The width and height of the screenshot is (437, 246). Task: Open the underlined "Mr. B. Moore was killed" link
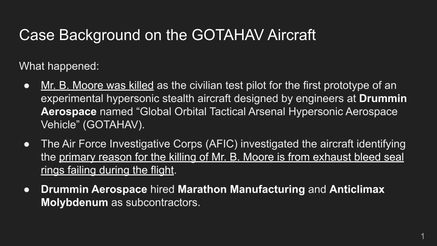[97, 85]
